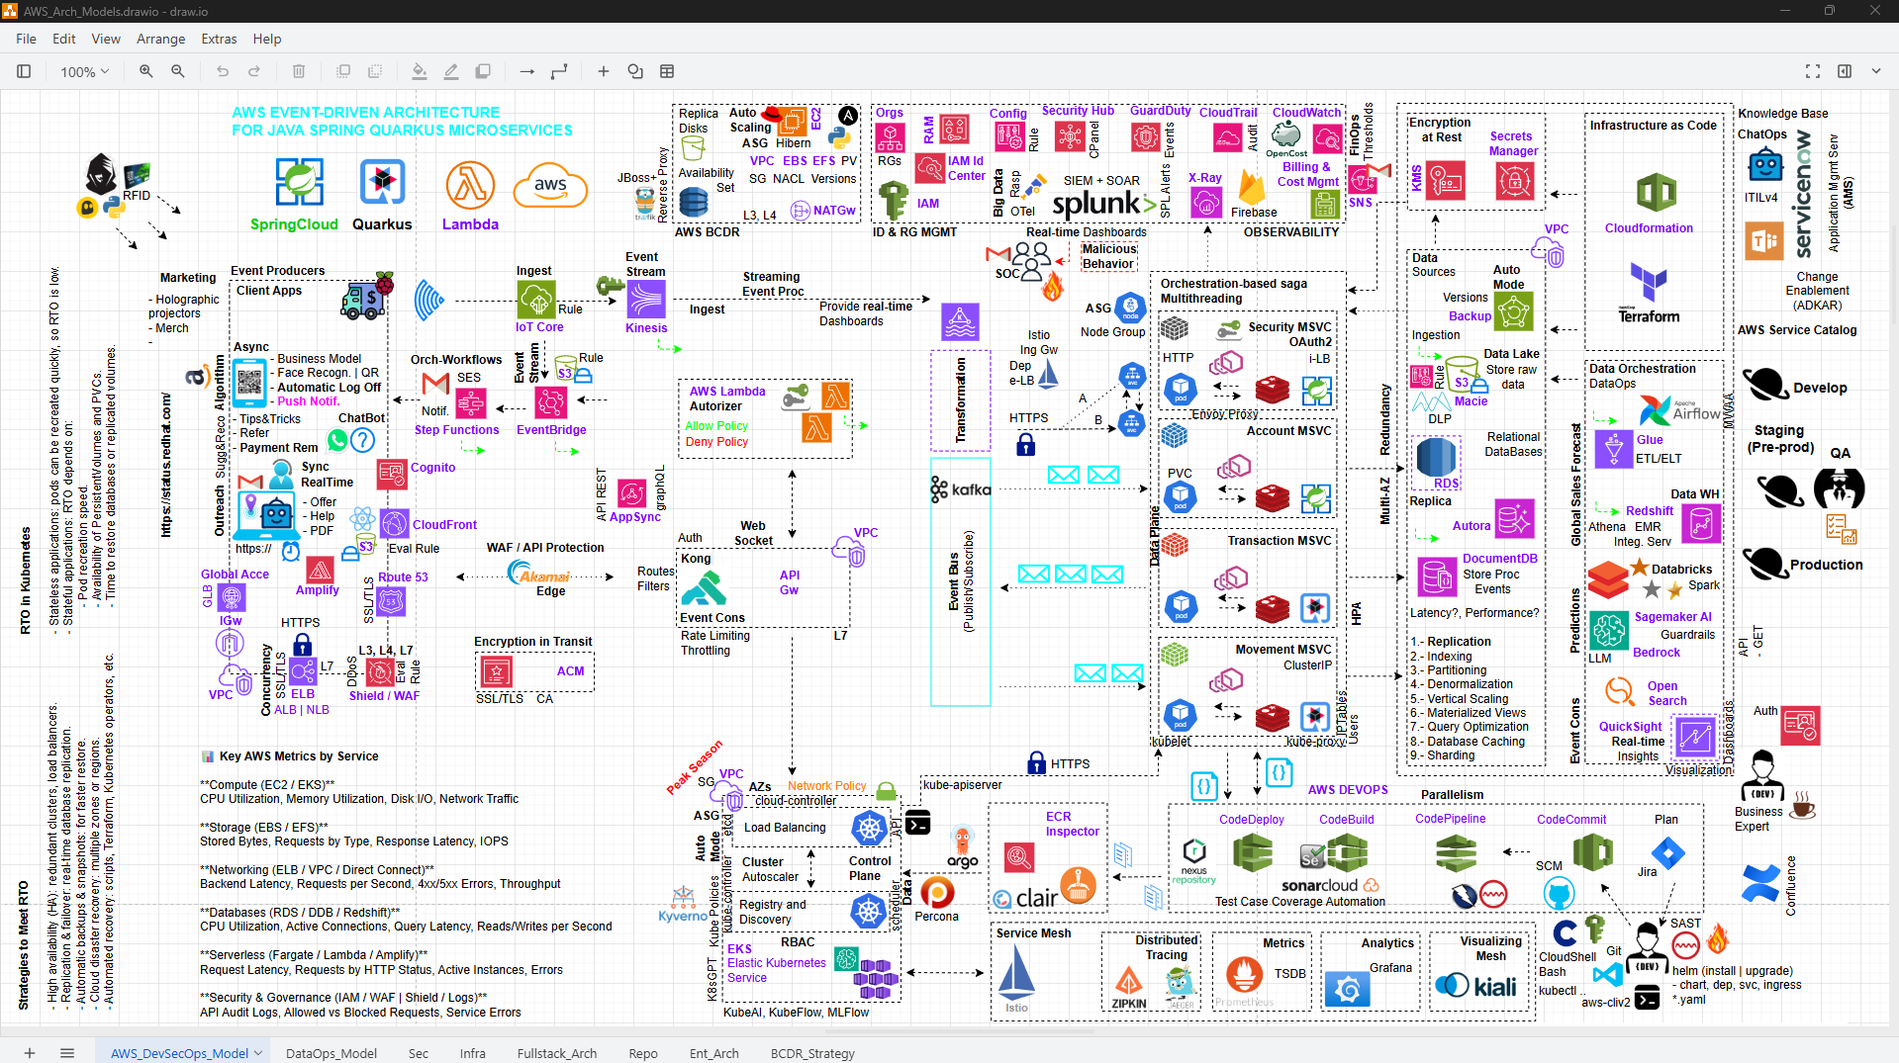This screenshot has height=1063, width=1899.
Task: Toggle the Format panel icon at right
Action: (x=1845, y=71)
